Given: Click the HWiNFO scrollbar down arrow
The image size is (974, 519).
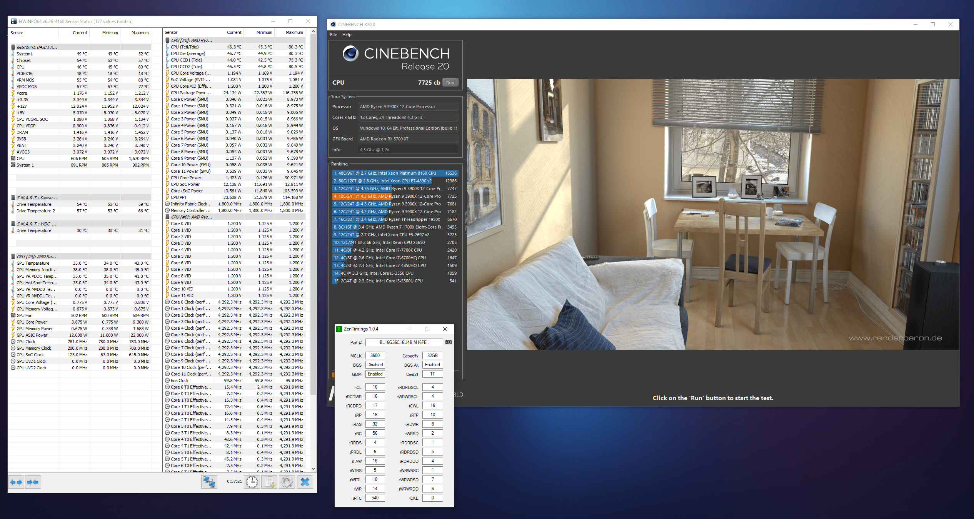Looking at the screenshot, I should [313, 469].
